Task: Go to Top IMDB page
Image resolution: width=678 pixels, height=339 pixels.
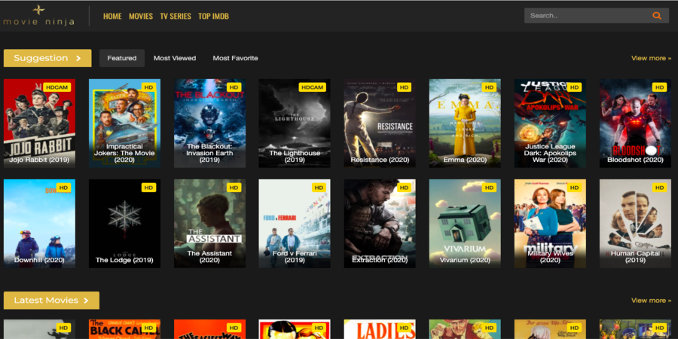Action: pos(214,16)
